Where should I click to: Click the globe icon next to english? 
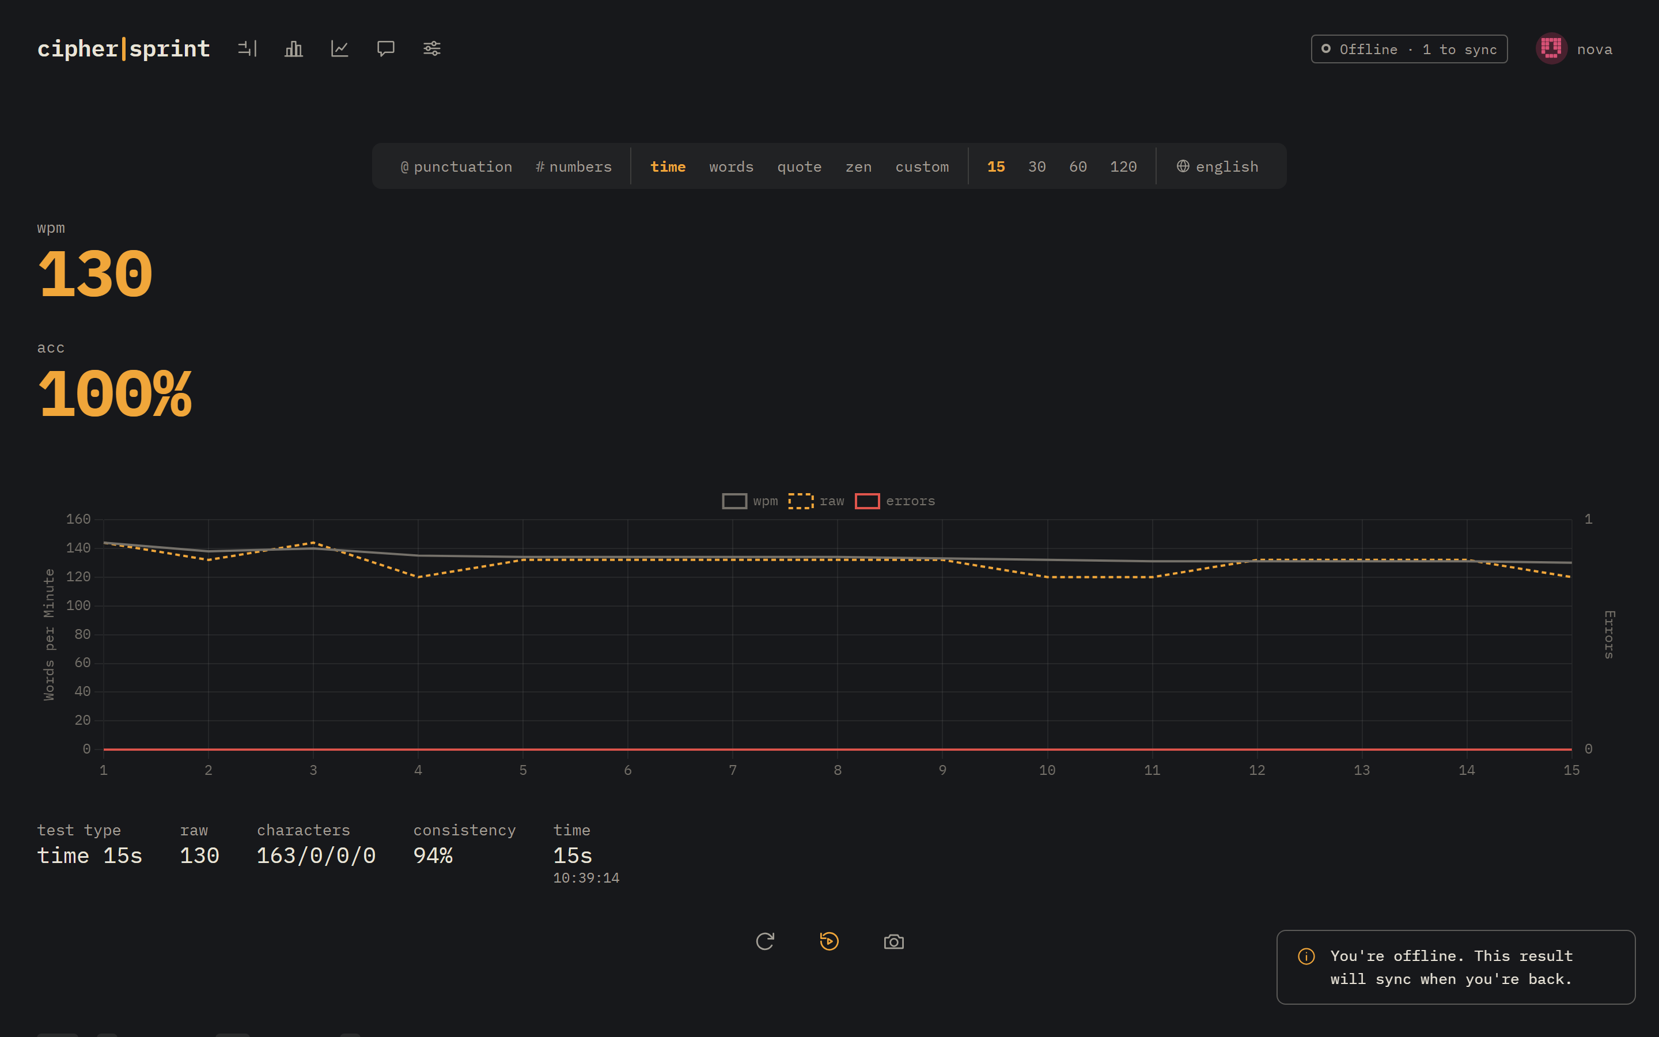1183,166
